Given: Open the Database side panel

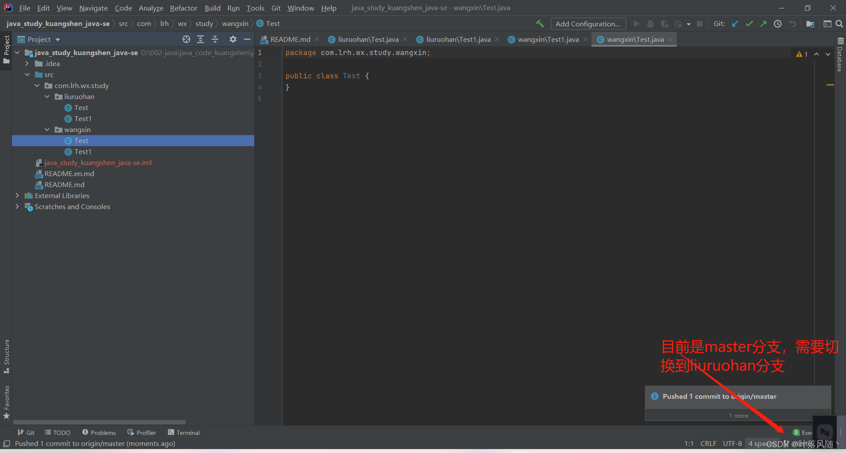Looking at the screenshot, I should click(x=840, y=54).
